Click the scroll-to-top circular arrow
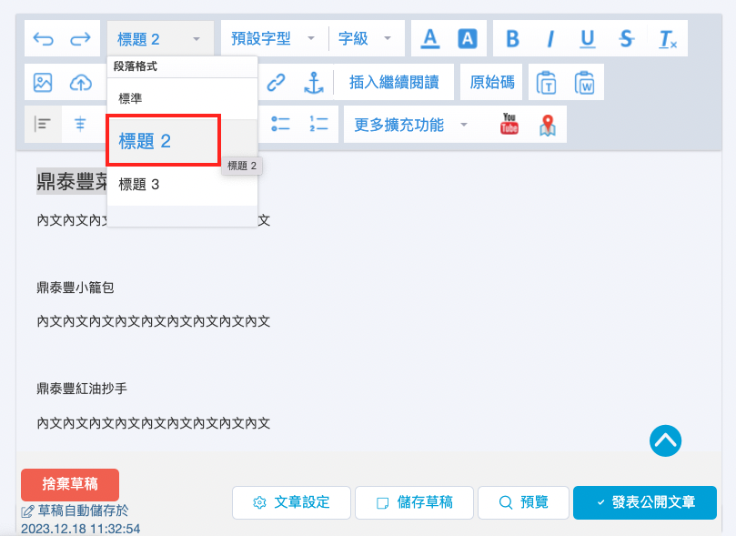The image size is (736, 536). (665, 440)
